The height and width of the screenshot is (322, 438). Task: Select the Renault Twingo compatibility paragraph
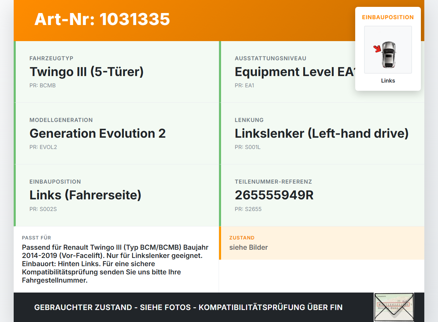[x=115, y=264]
